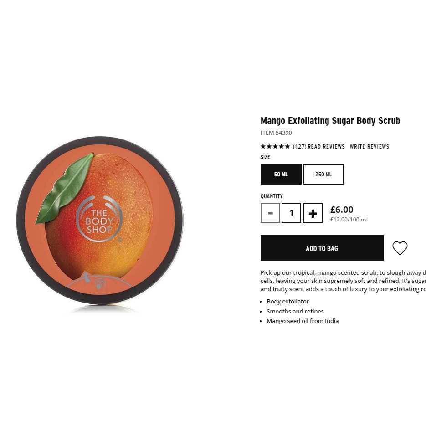Click the five-star rating icons
426x426 pixels.
click(275, 146)
